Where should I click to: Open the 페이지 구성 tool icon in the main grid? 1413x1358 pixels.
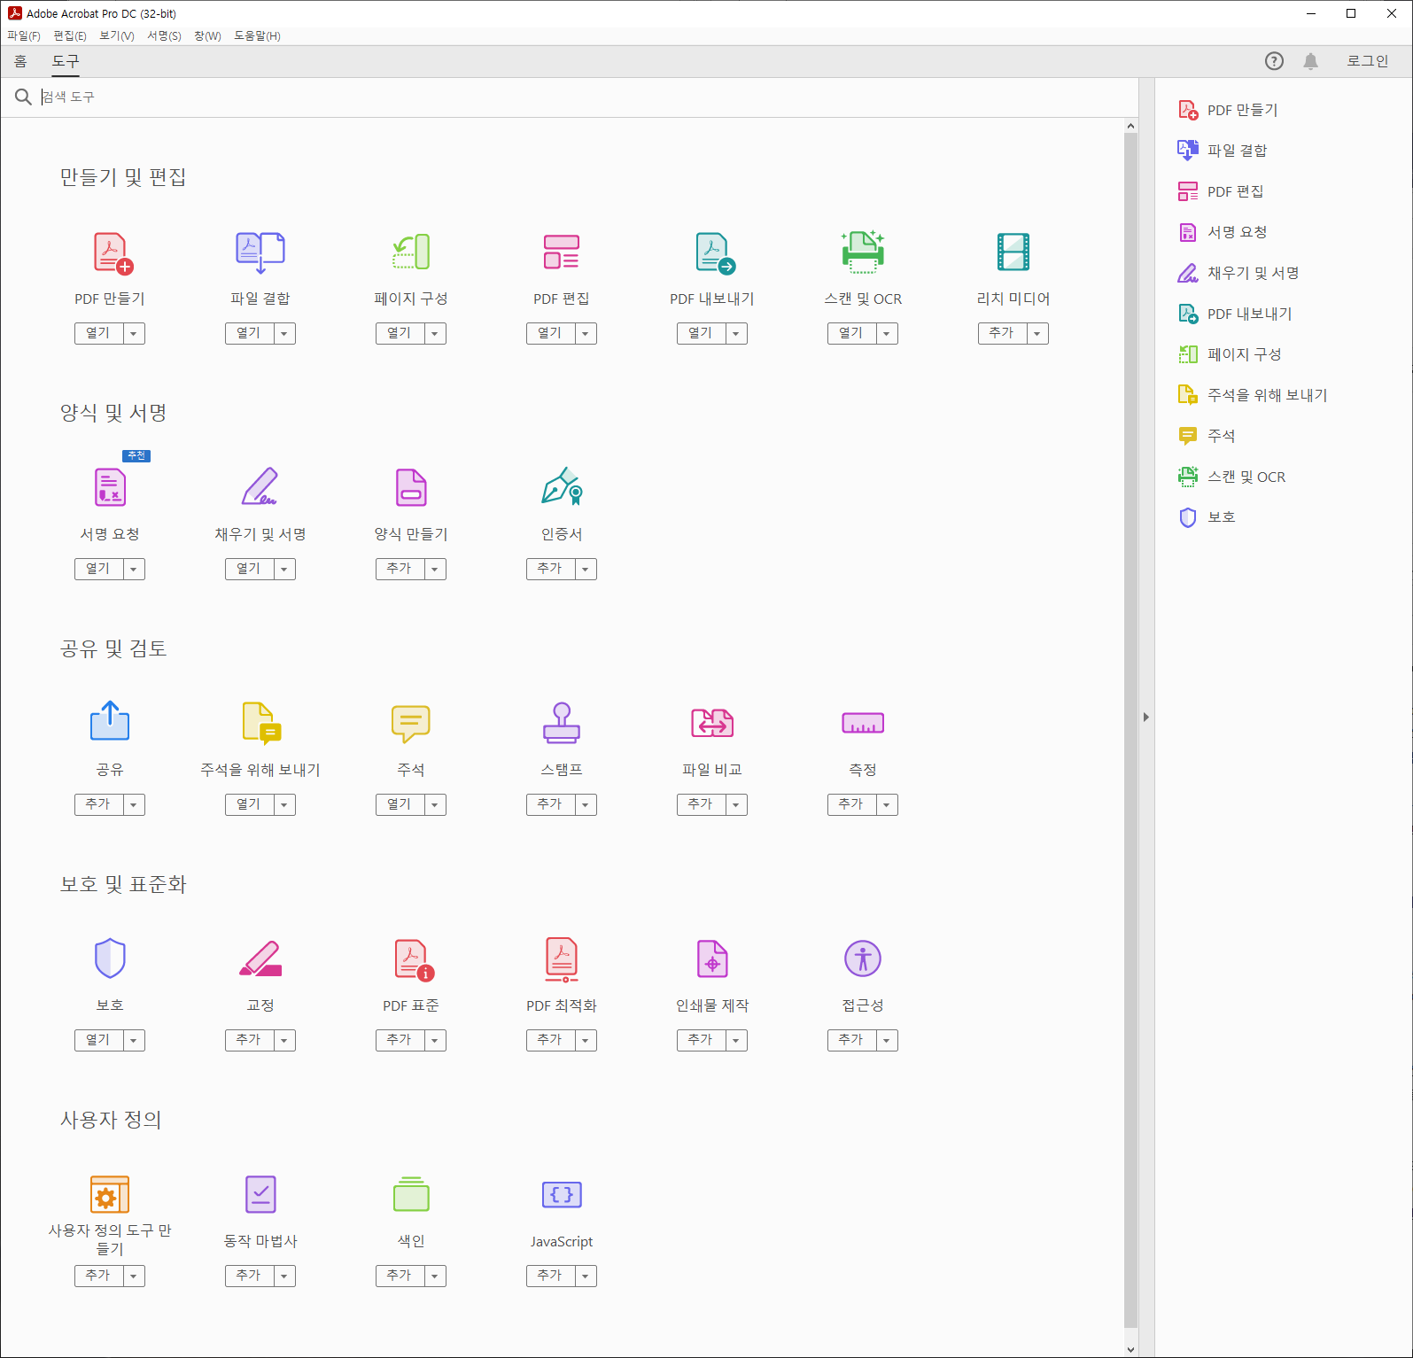point(411,252)
